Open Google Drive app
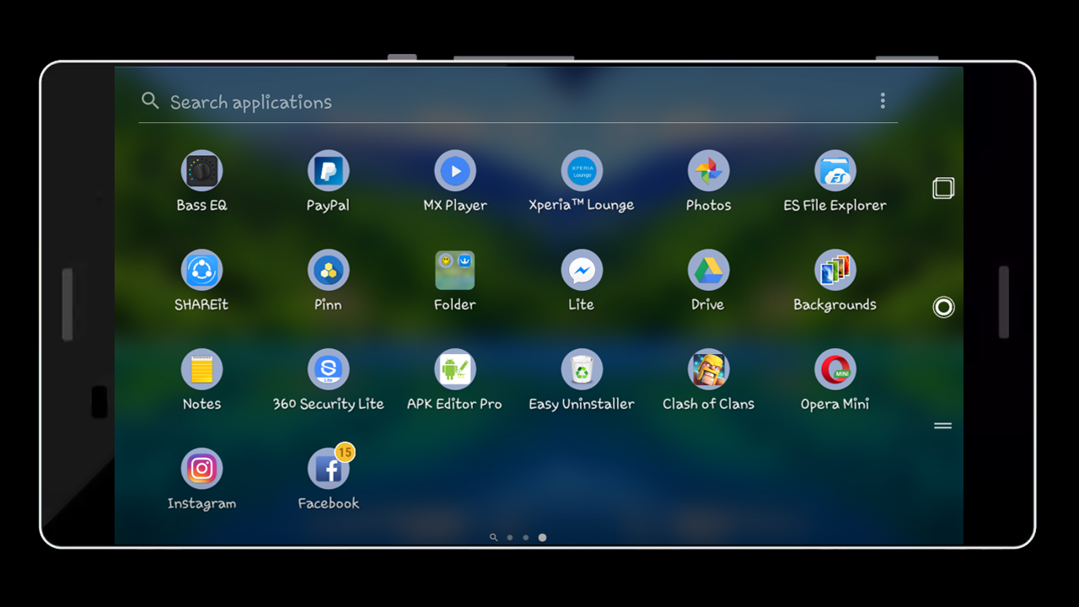Image resolution: width=1079 pixels, height=607 pixels. pyautogui.click(x=708, y=271)
